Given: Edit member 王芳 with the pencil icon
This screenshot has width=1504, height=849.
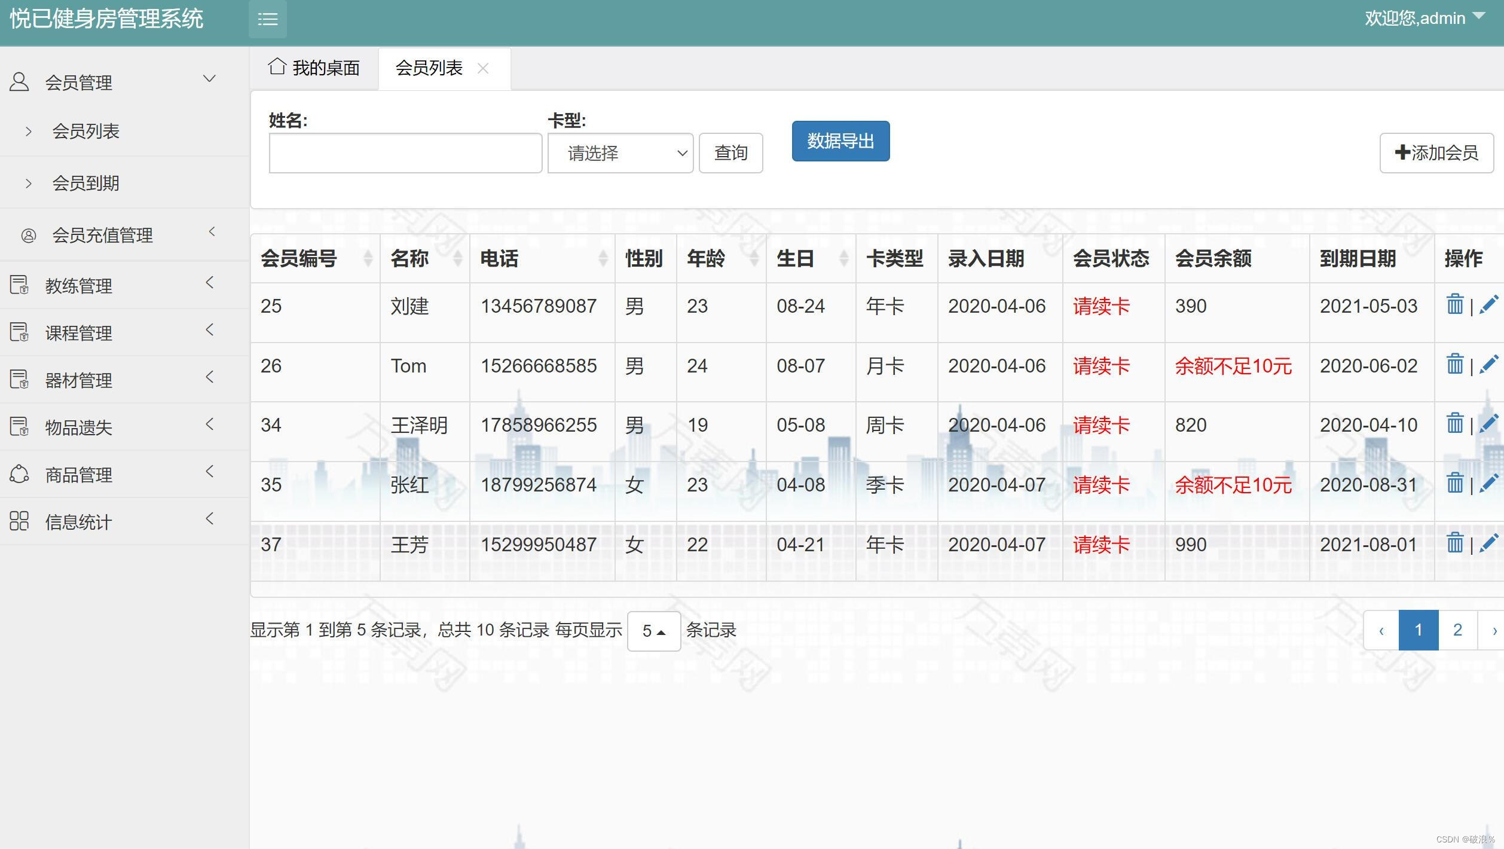Looking at the screenshot, I should point(1488,543).
